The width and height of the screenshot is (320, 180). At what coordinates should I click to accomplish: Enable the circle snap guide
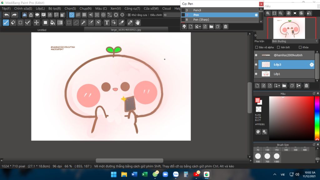[103, 15]
